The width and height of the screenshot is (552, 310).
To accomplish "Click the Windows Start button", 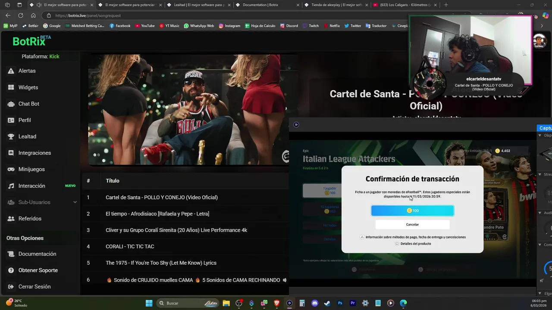I will point(149,303).
